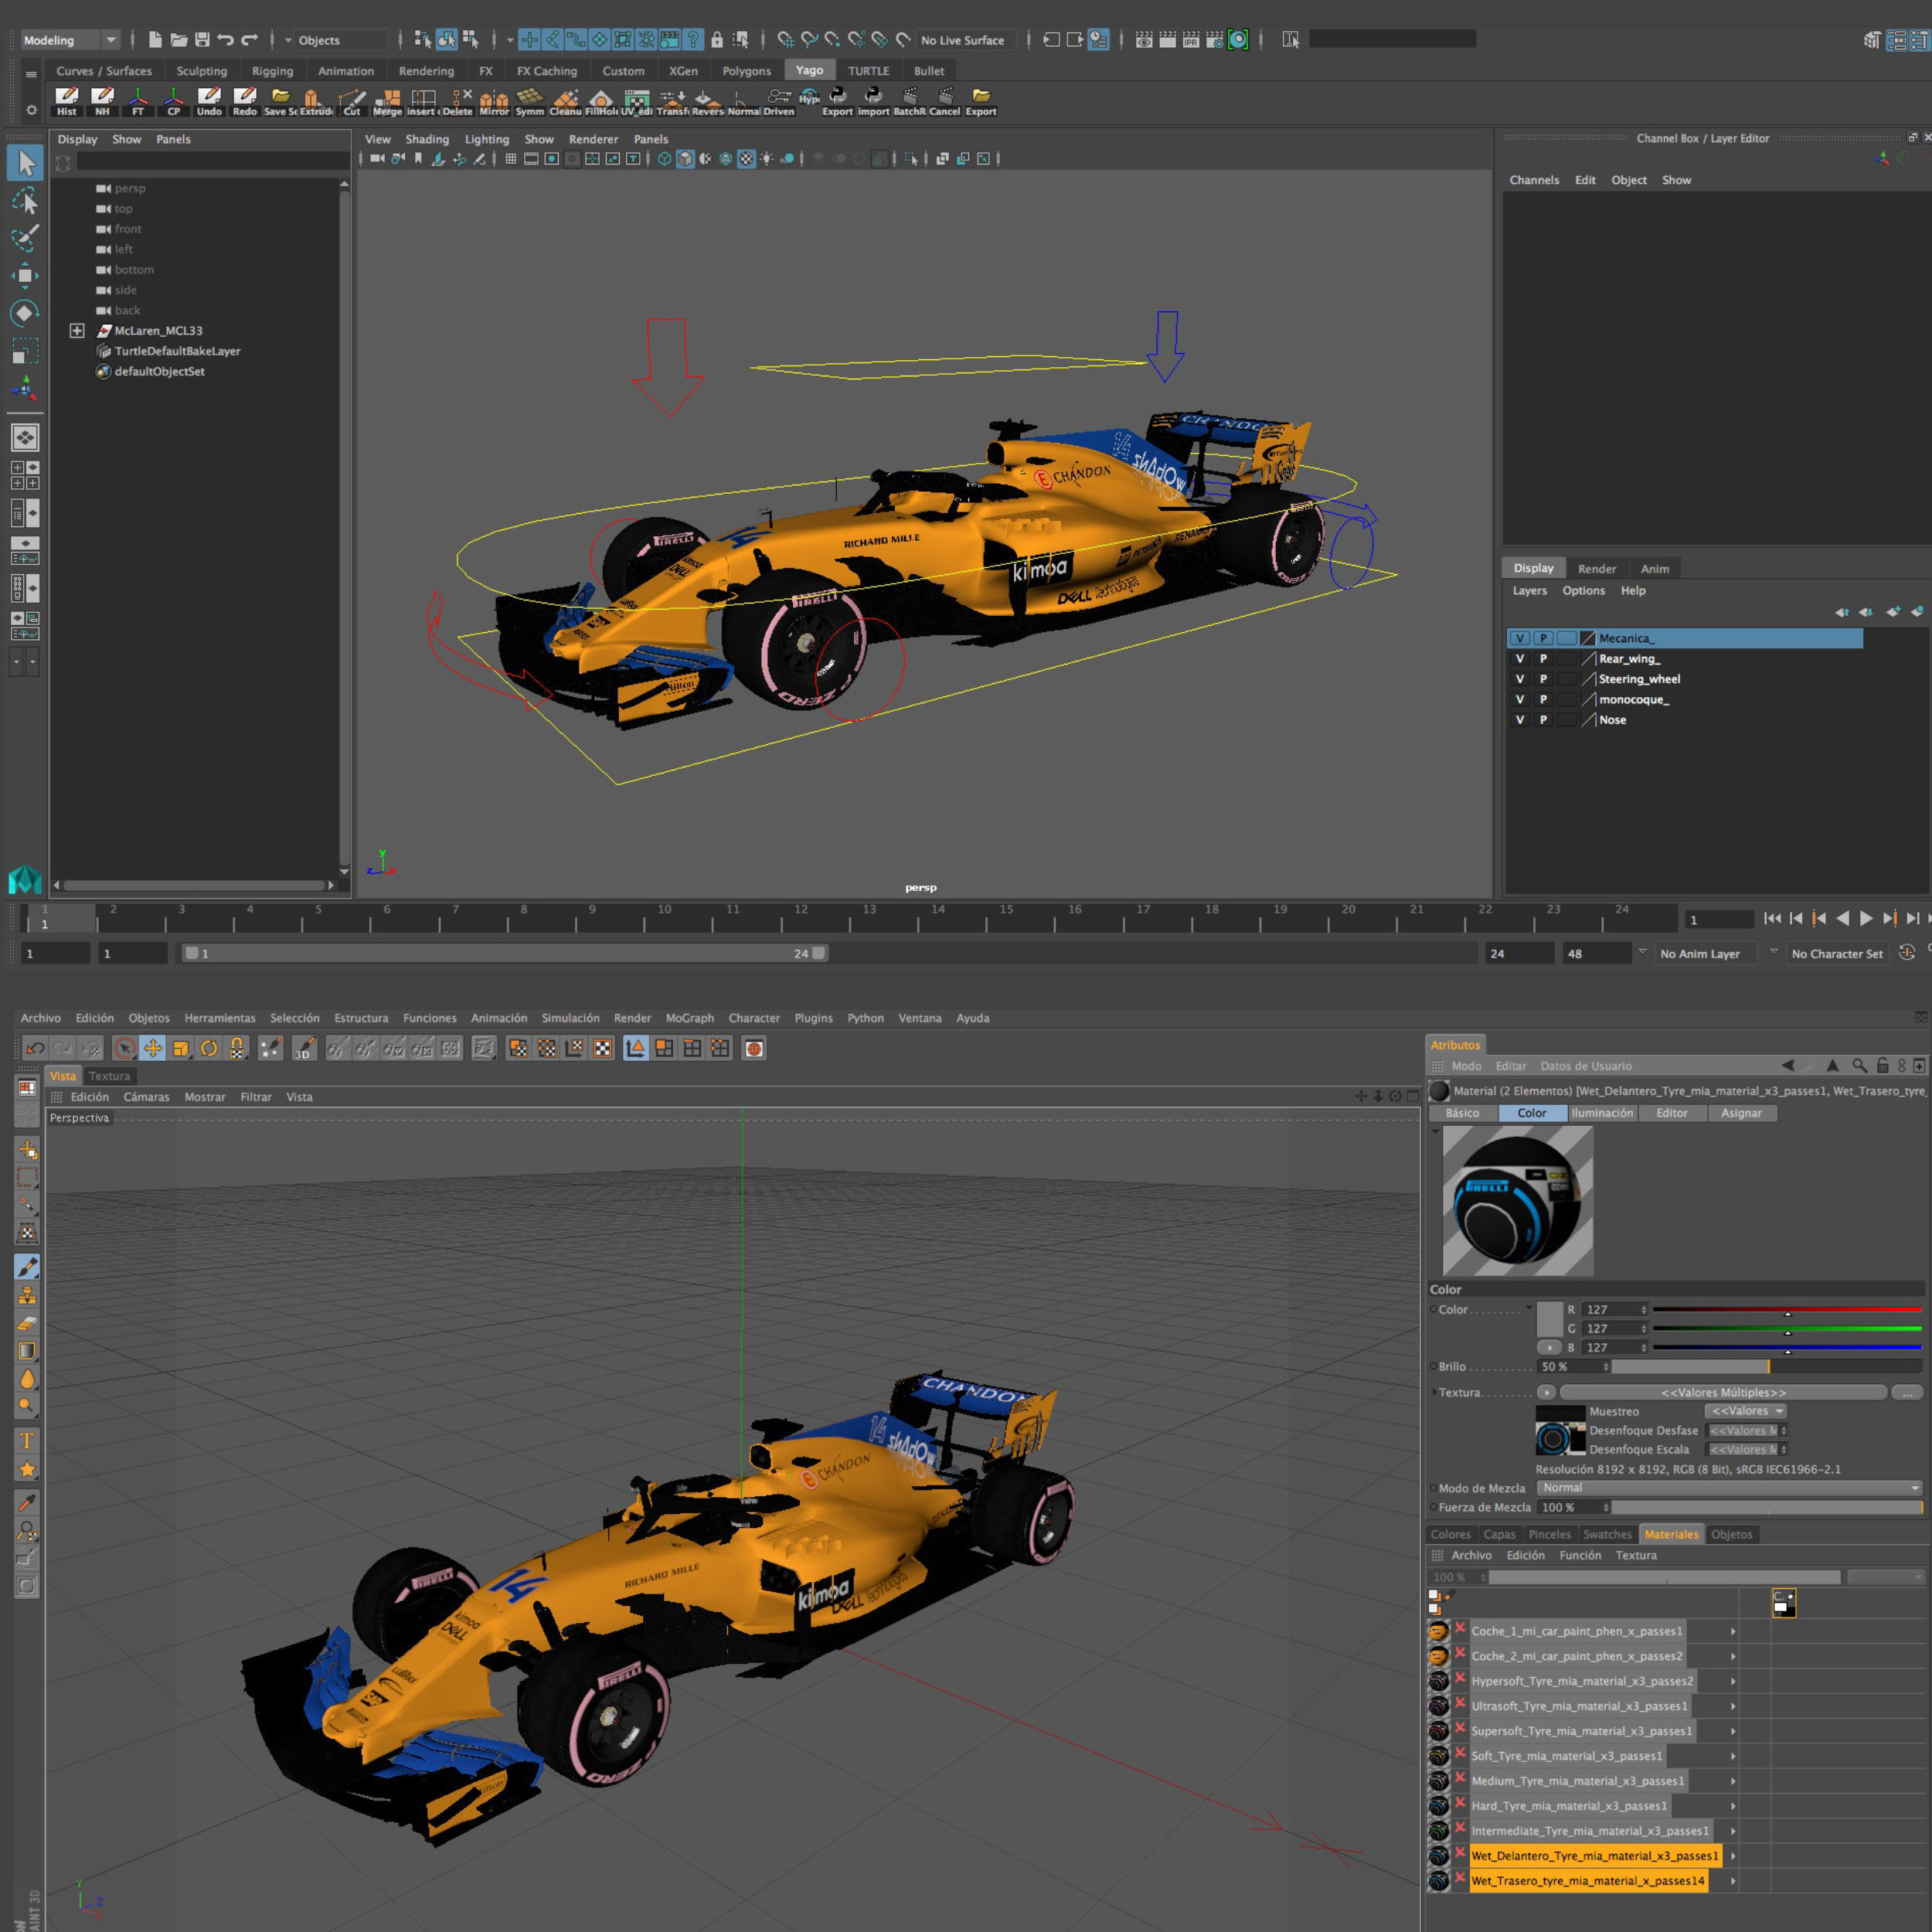
Task: Click the gray Color swatch in Atributos
Action: click(x=1549, y=1319)
